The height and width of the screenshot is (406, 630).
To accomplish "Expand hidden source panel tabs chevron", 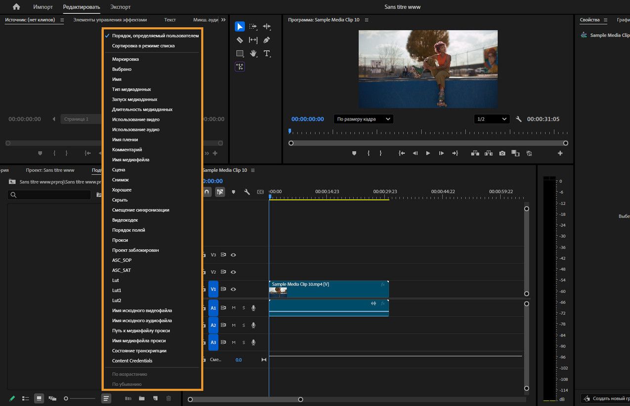I will [x=223, y=20].
